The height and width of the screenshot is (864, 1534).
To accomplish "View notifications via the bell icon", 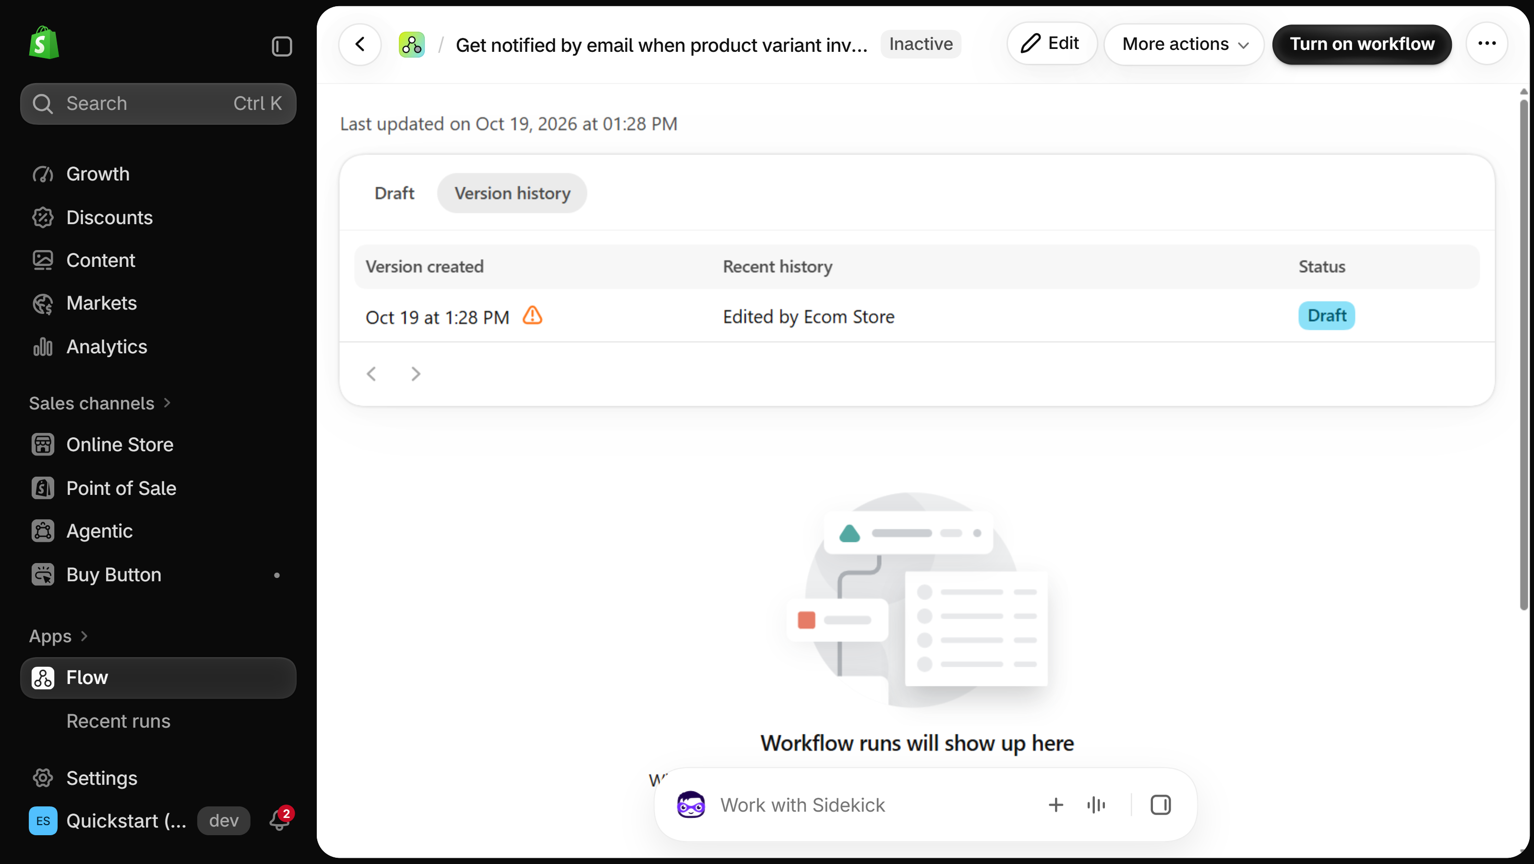I will click(279, 820).
